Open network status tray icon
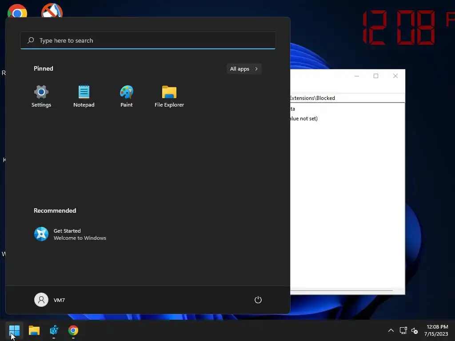 (x=403, y=330)
